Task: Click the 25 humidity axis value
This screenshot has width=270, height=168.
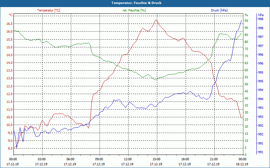Action: tap(246, 120)
